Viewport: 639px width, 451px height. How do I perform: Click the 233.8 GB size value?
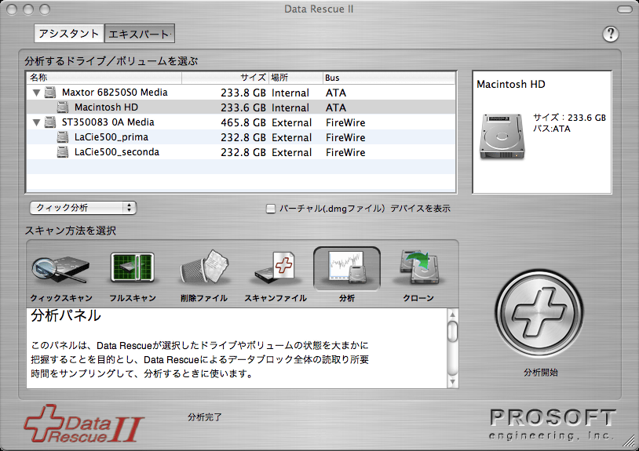(243, 93)
